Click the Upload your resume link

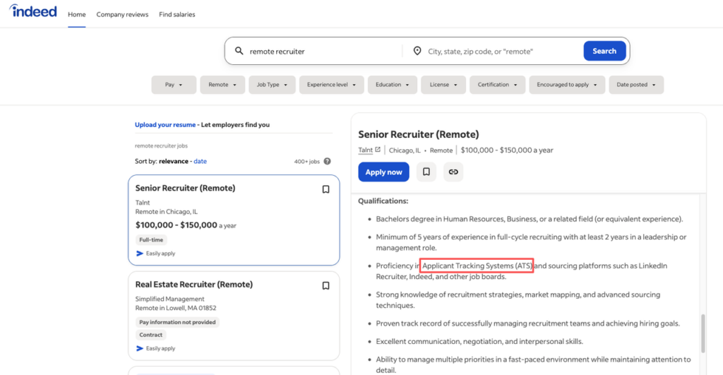[x=165, y=124]
